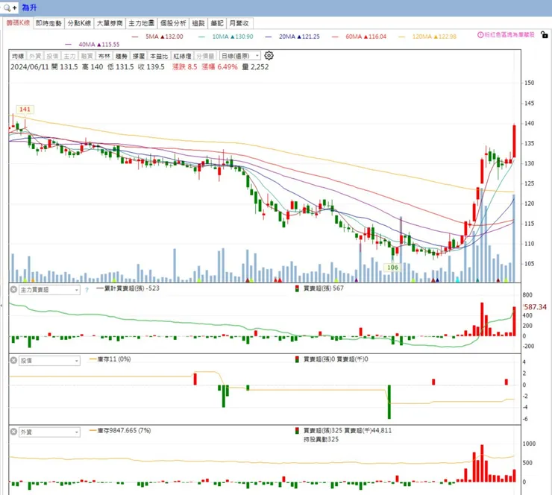Screen dimensions: 552x495
Task: Click the magnifier search icon
Action: pos(7,7)
